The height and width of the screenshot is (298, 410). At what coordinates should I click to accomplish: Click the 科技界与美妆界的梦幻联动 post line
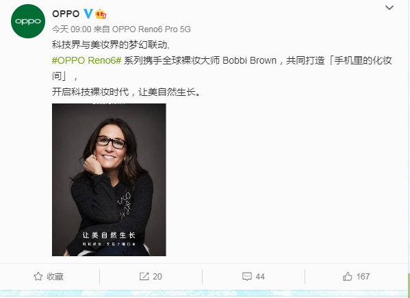[x=111, y=45]
